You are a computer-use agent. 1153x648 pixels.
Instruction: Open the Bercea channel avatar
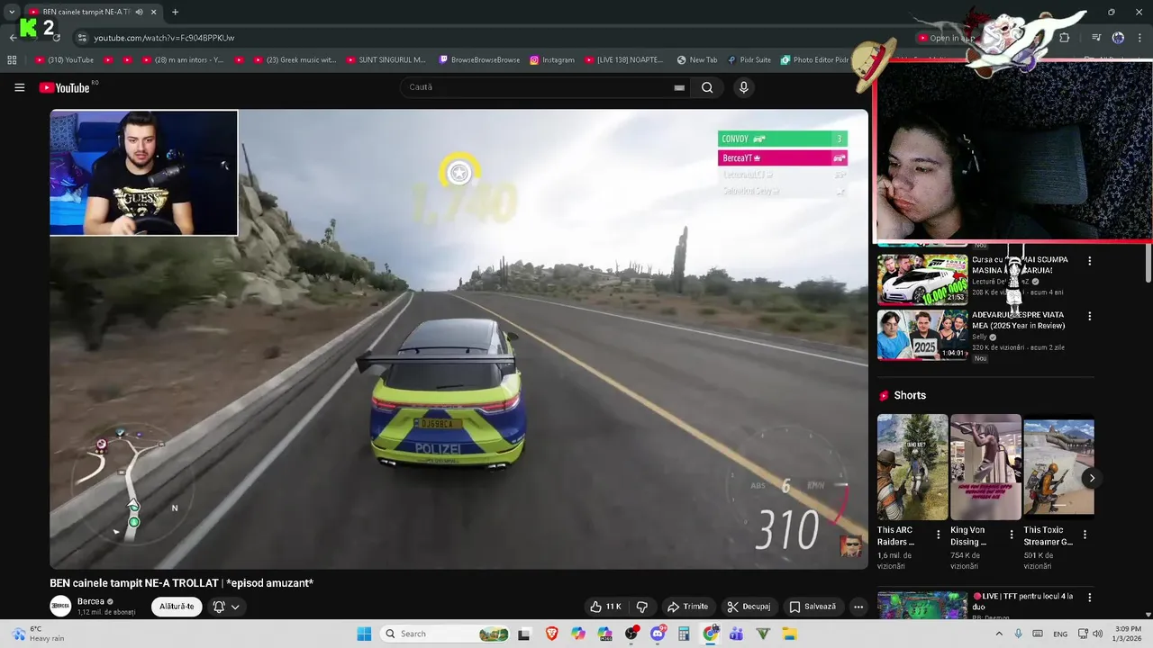pos(60,606)
